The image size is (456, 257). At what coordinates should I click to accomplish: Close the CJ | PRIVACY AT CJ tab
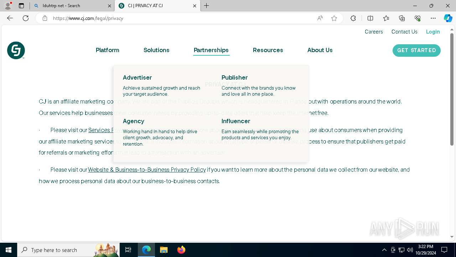(195, 6)
